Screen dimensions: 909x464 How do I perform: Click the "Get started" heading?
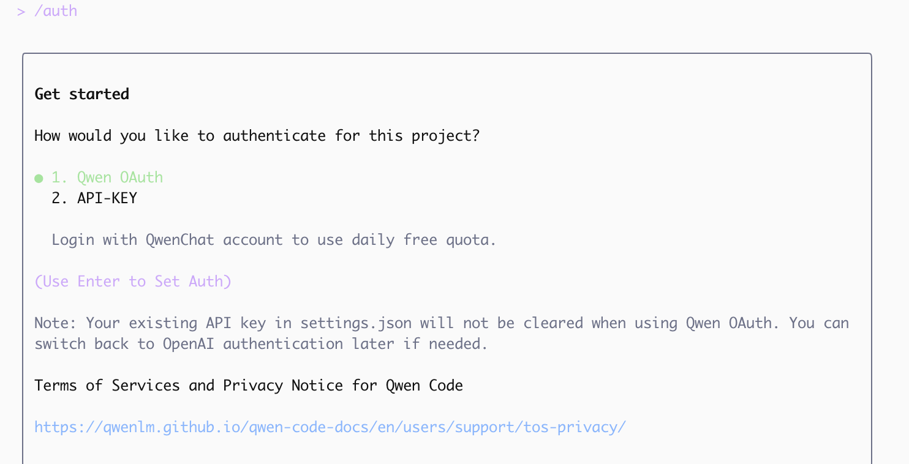(x=81, y=94)
